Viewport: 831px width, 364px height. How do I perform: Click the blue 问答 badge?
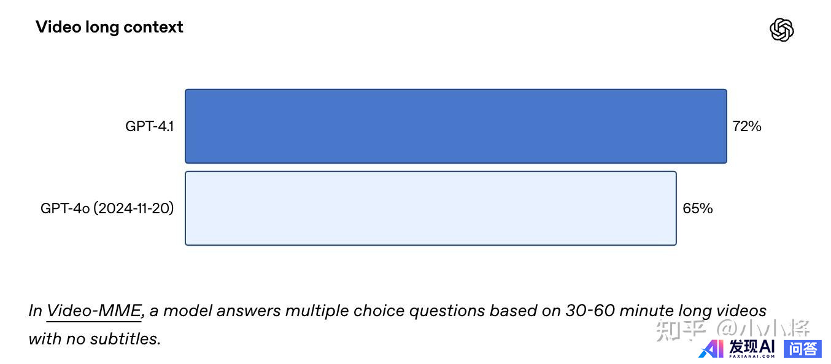(x=803, y=349)
